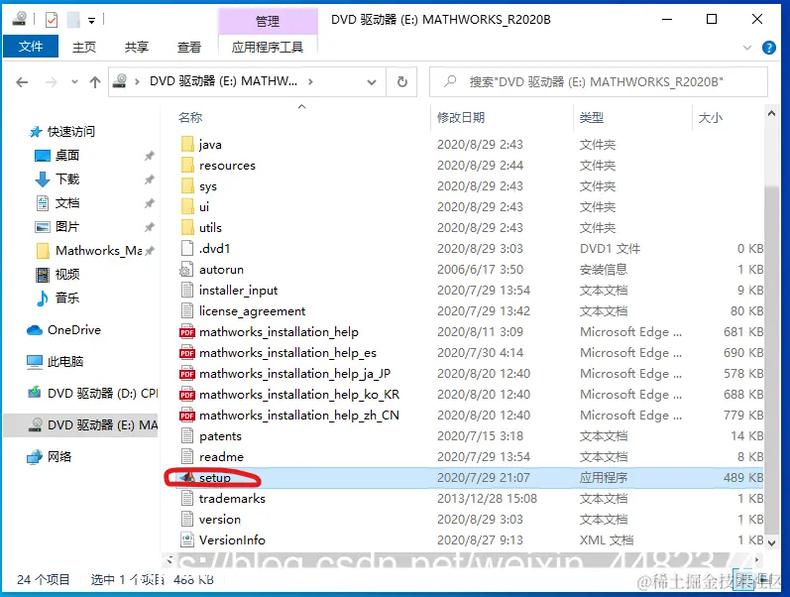Open the 应用程序工具 ribbon tab
Image resolution: width=790 pixels, height=597 pixels.
click(268, 47)
